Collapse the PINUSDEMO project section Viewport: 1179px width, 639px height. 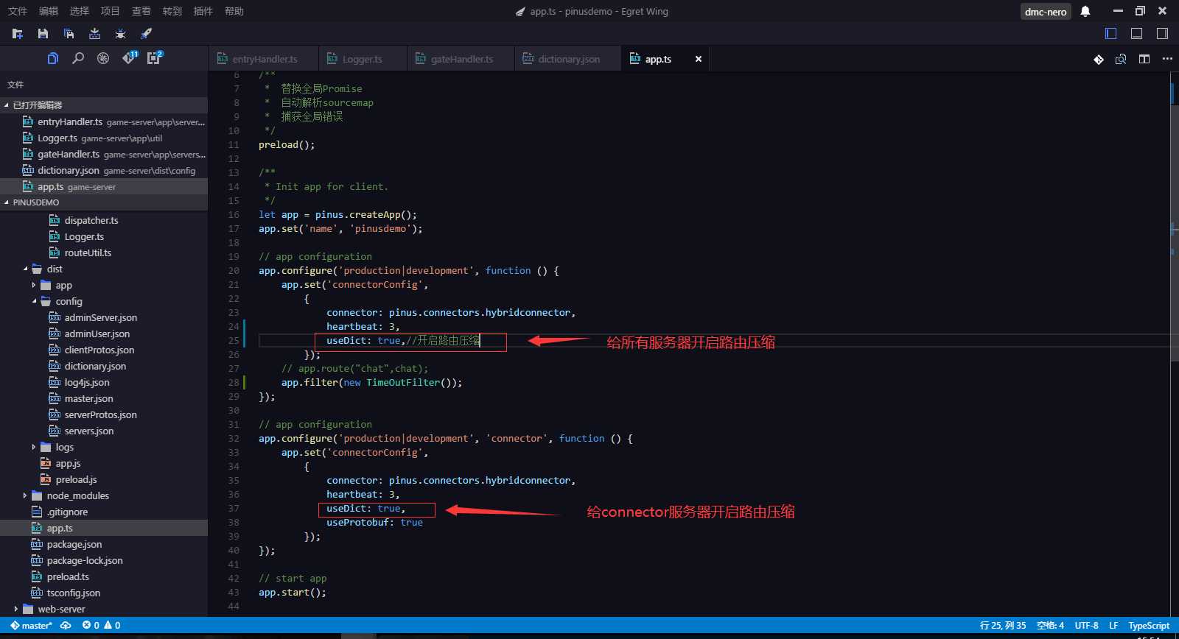[104, 202]
